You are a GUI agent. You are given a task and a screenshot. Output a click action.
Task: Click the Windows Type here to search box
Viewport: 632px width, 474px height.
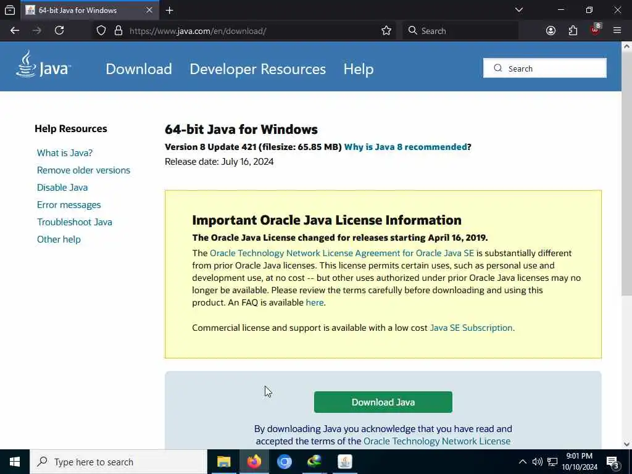pos(118,462)
